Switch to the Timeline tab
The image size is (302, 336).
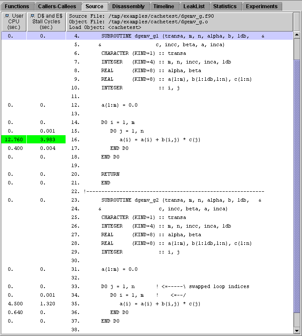pos(164,6)
